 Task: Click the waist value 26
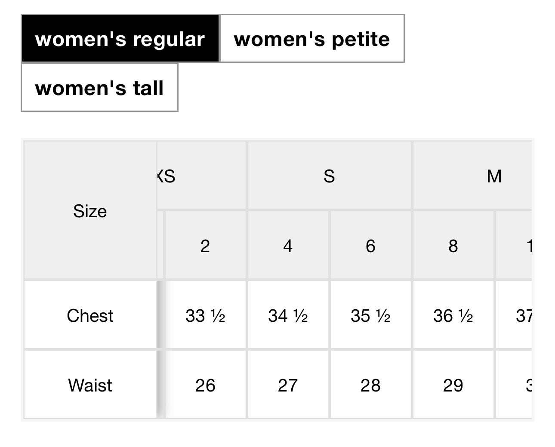click(x=205, y=385)
